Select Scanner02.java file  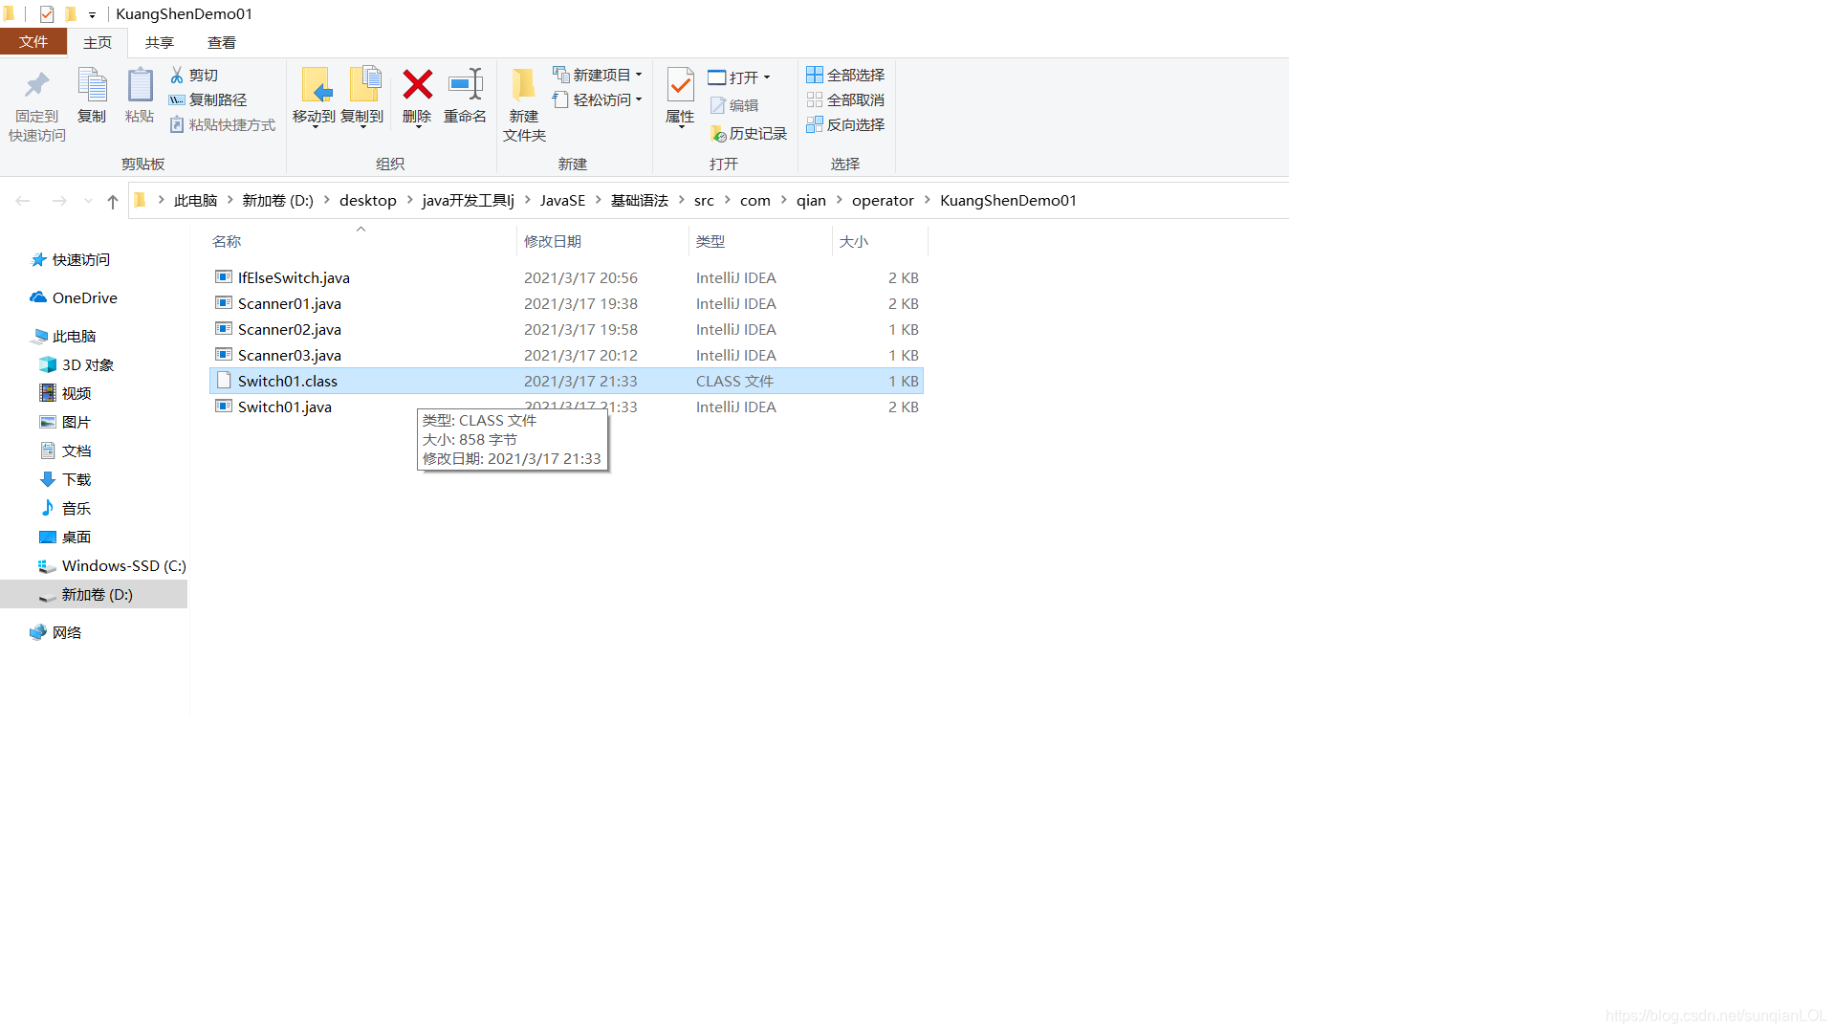point(566,329)
